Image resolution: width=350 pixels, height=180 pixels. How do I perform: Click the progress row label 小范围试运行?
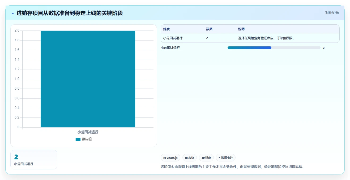coord(170,48)
